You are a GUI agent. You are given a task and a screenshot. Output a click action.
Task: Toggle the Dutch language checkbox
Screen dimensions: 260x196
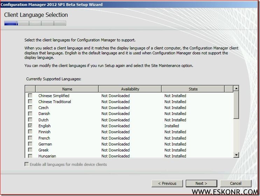click(x=30, y=120)
